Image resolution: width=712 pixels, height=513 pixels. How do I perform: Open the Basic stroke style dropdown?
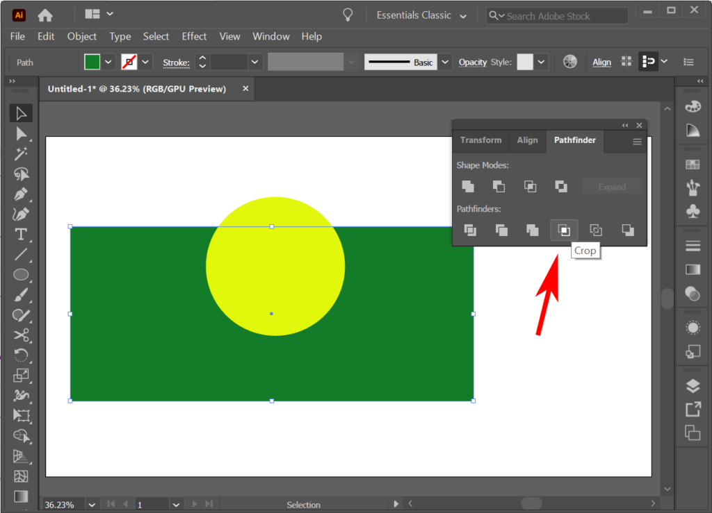[x=444, y=61]
